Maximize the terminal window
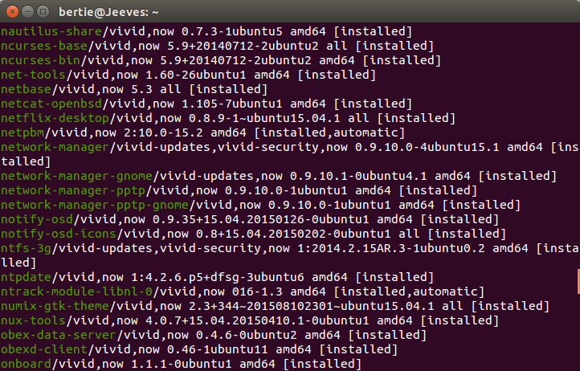 [43, 12]
